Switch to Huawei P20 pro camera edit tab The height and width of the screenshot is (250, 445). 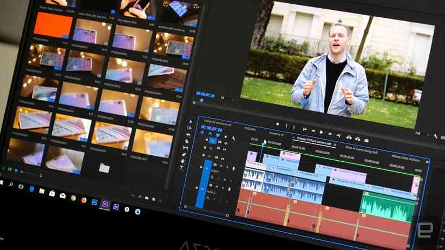[x=315, y=139]
